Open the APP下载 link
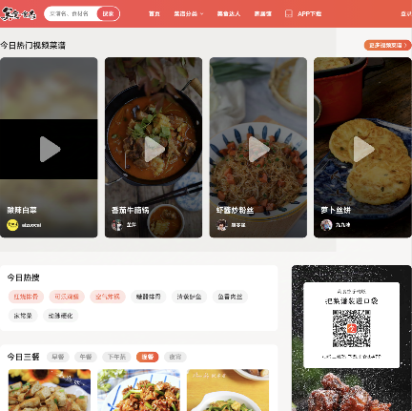The image size is (412, 411). [309, 13]
